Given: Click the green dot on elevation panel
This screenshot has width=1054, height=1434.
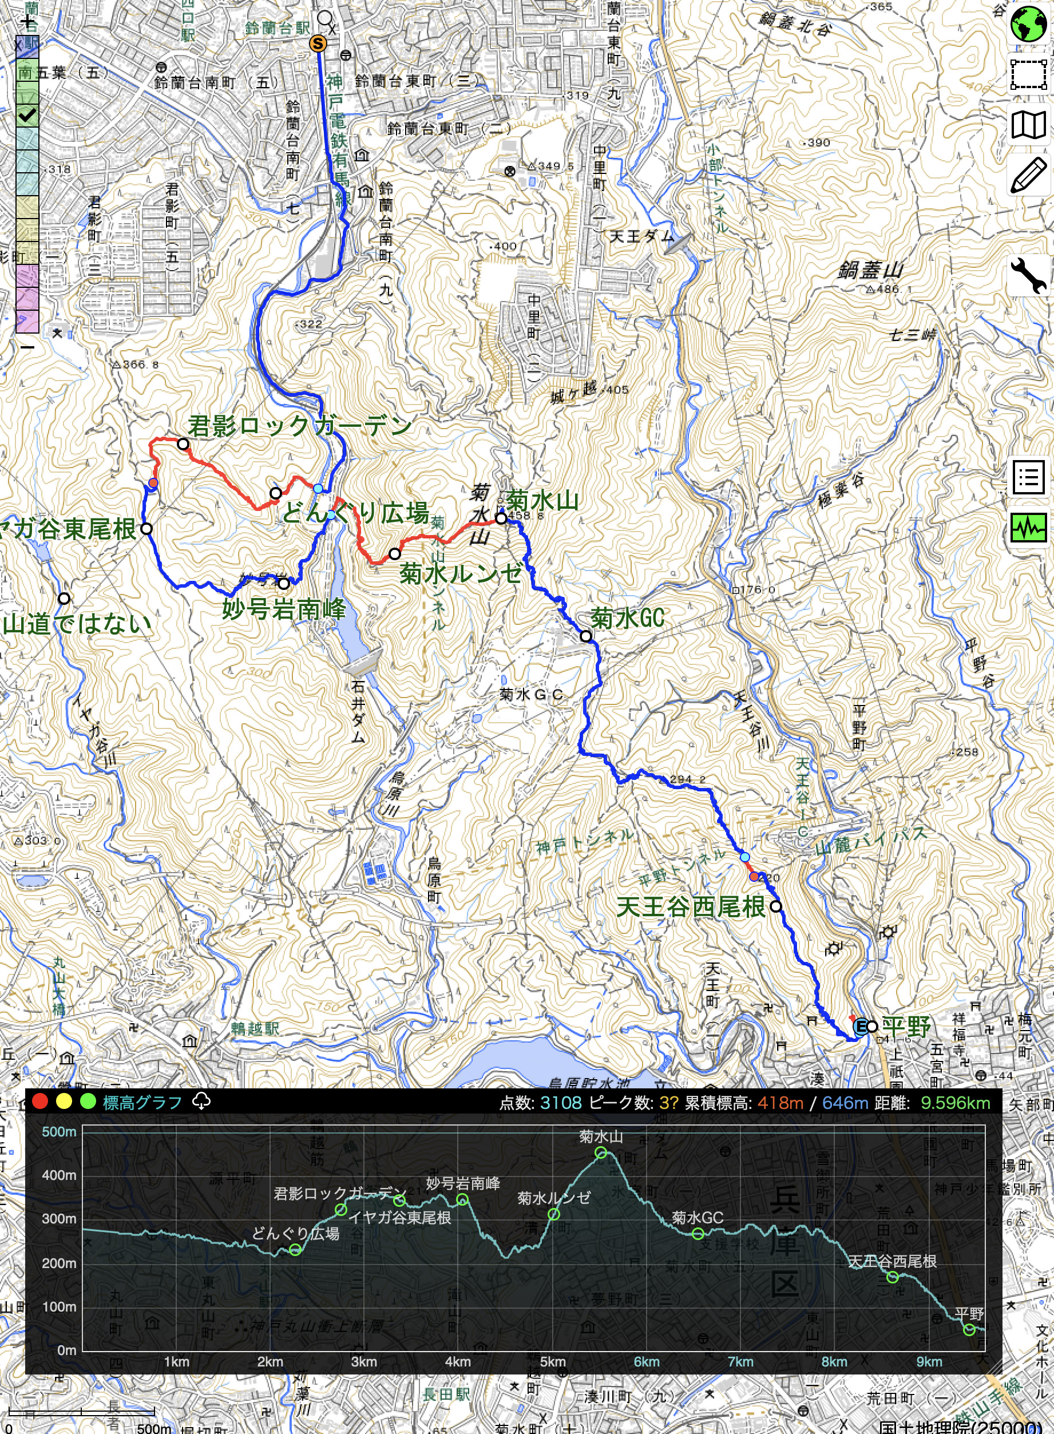Looking at the screenshot, I should [88, 1102].
